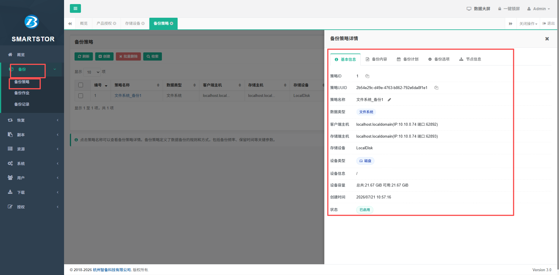559x275 pixels.
Task: Open 数据大屏 data dashboard
Action: [x=478, y=9]
